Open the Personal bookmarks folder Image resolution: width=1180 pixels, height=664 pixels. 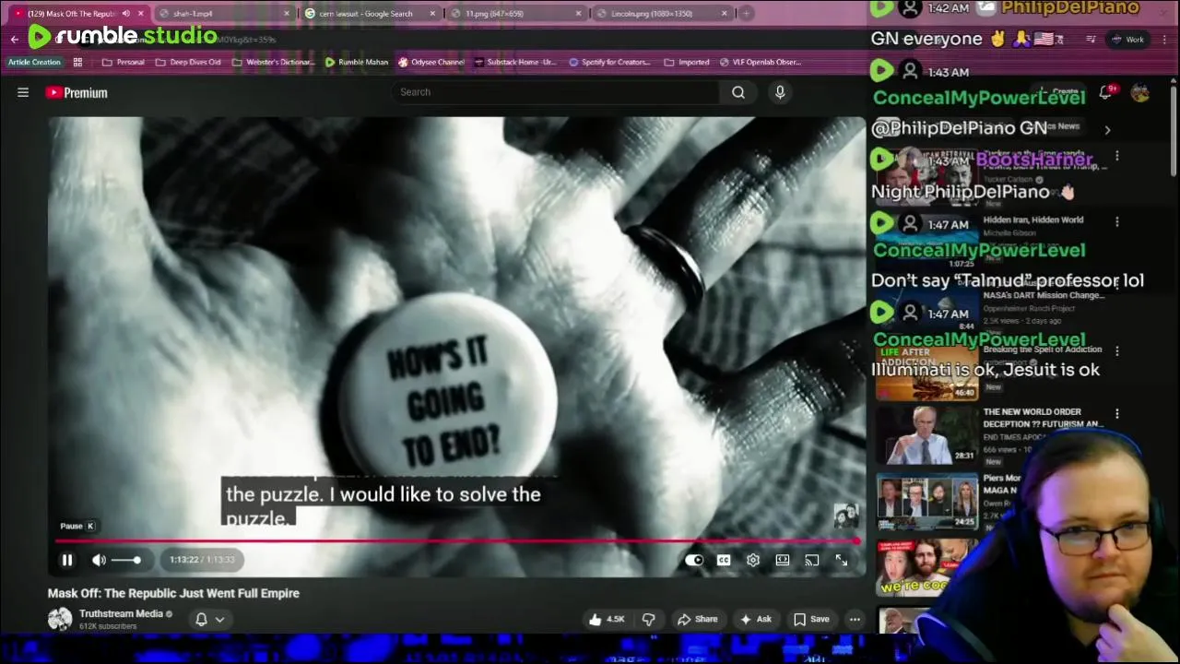click(x=123, y=63)
